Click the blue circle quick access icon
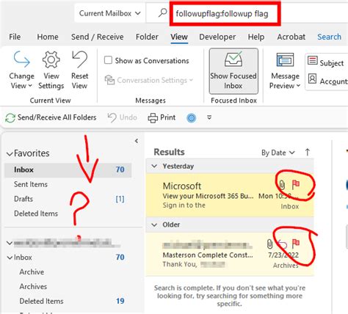The image size is (348, 314). 192,118
